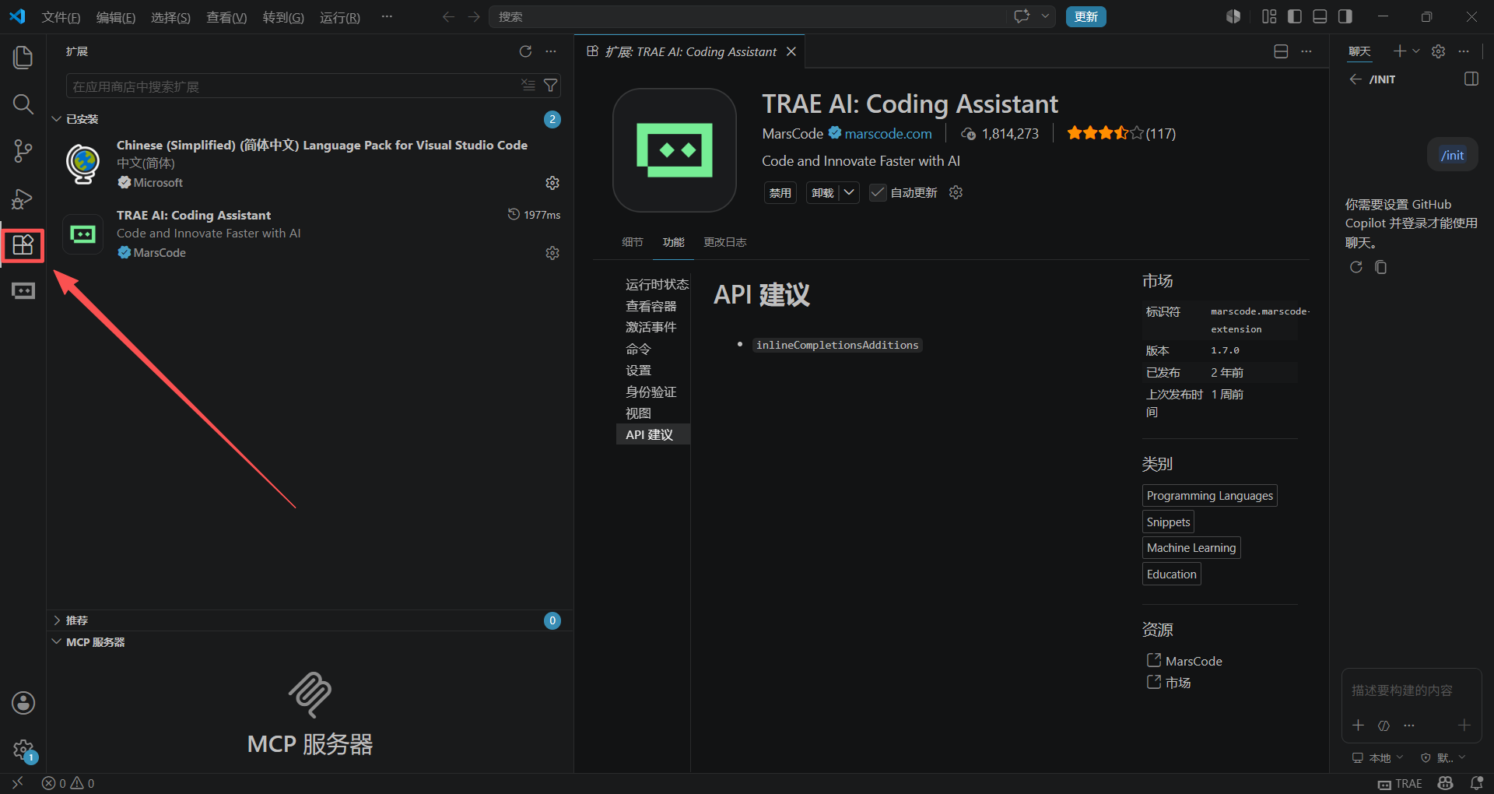This screenshot has height=794, width=1494.
Task: Click the 禁用 button
Action: tap(780, 192)
